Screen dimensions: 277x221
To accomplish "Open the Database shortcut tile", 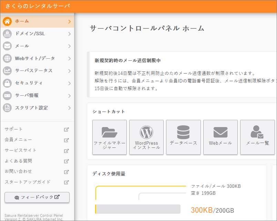I will (183, 137).
